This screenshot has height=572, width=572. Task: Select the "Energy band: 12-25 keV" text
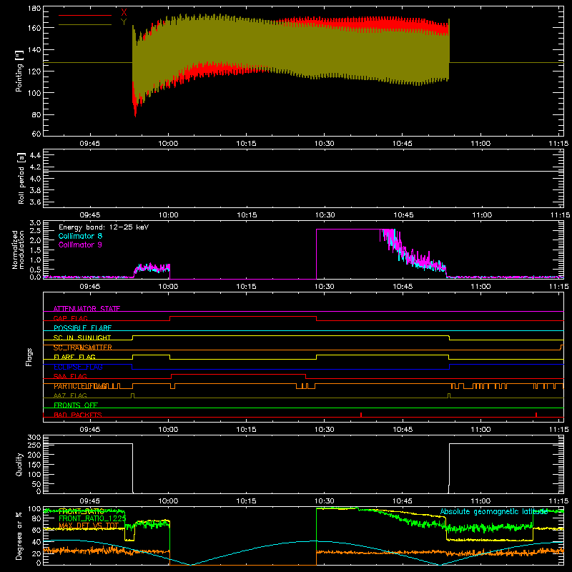[104, 227]
